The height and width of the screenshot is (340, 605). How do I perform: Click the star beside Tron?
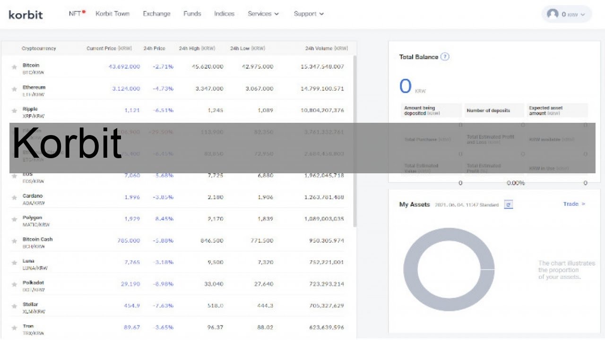(x=14, y=328)
